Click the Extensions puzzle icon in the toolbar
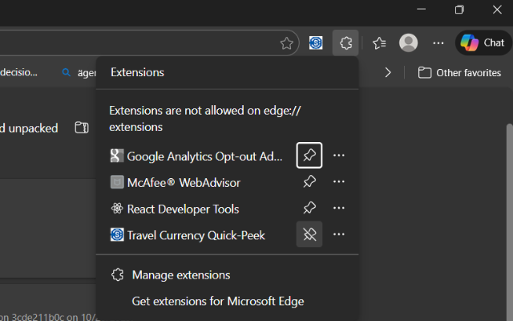The width and height of the screenshot is (513, 321). tap(345, 43)
